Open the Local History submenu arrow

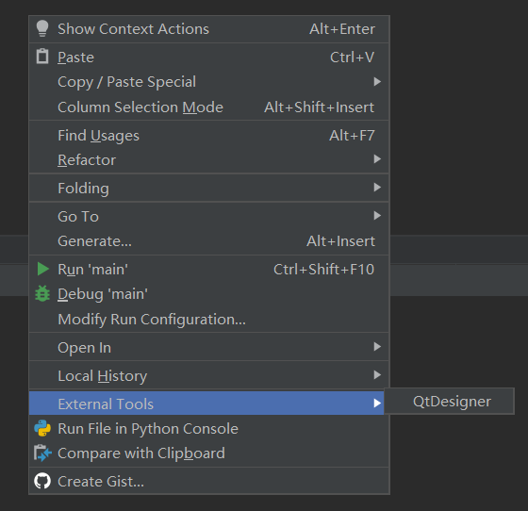coord(377,375)
